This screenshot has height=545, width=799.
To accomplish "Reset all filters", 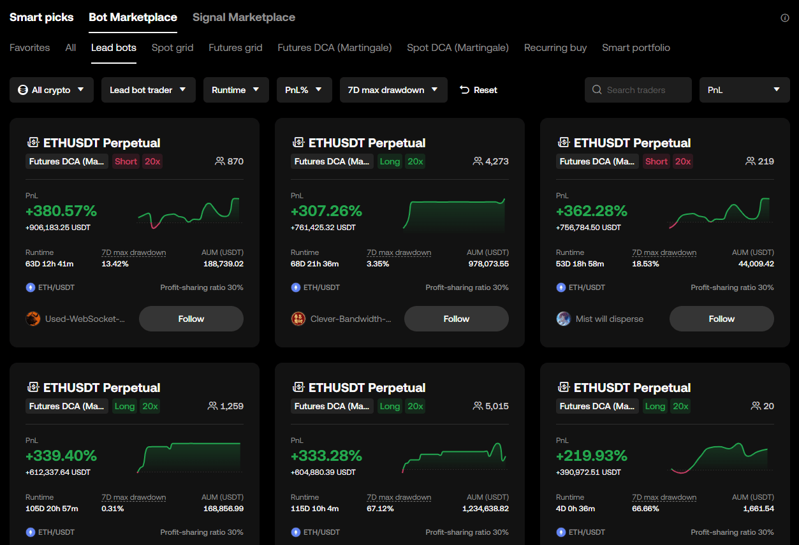I will [478, 90].
